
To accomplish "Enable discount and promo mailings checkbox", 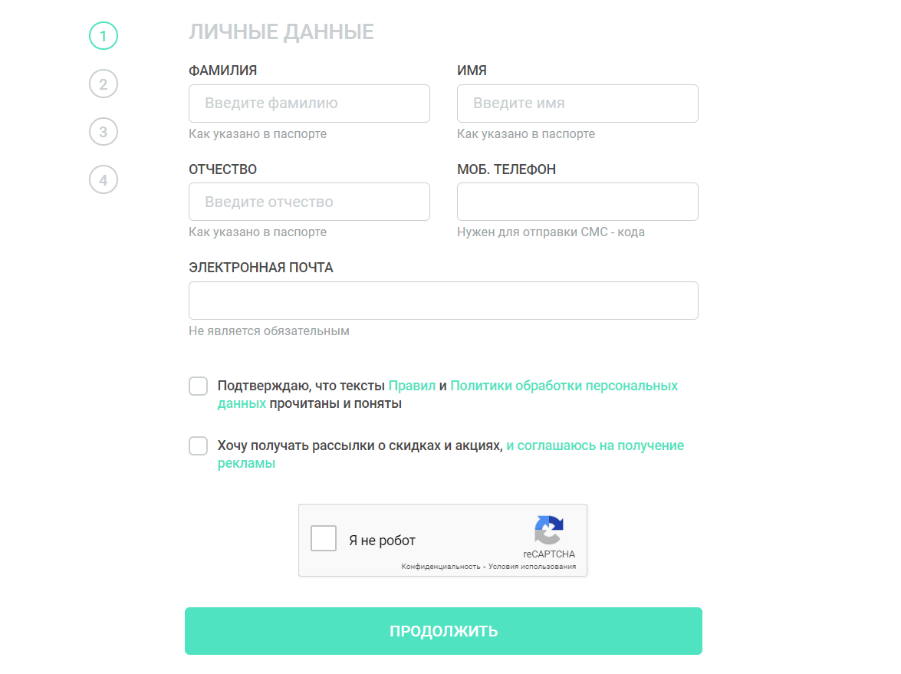I will click(199, 446).
